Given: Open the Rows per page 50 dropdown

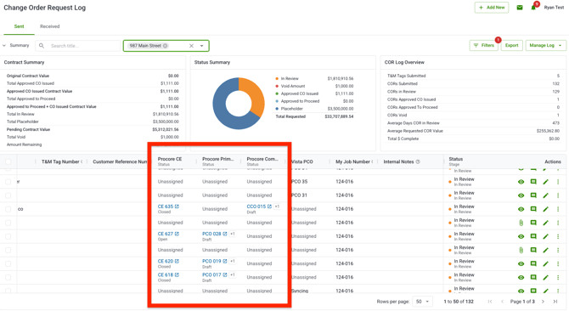Looking at the screenshot, I should coord(422,302).
